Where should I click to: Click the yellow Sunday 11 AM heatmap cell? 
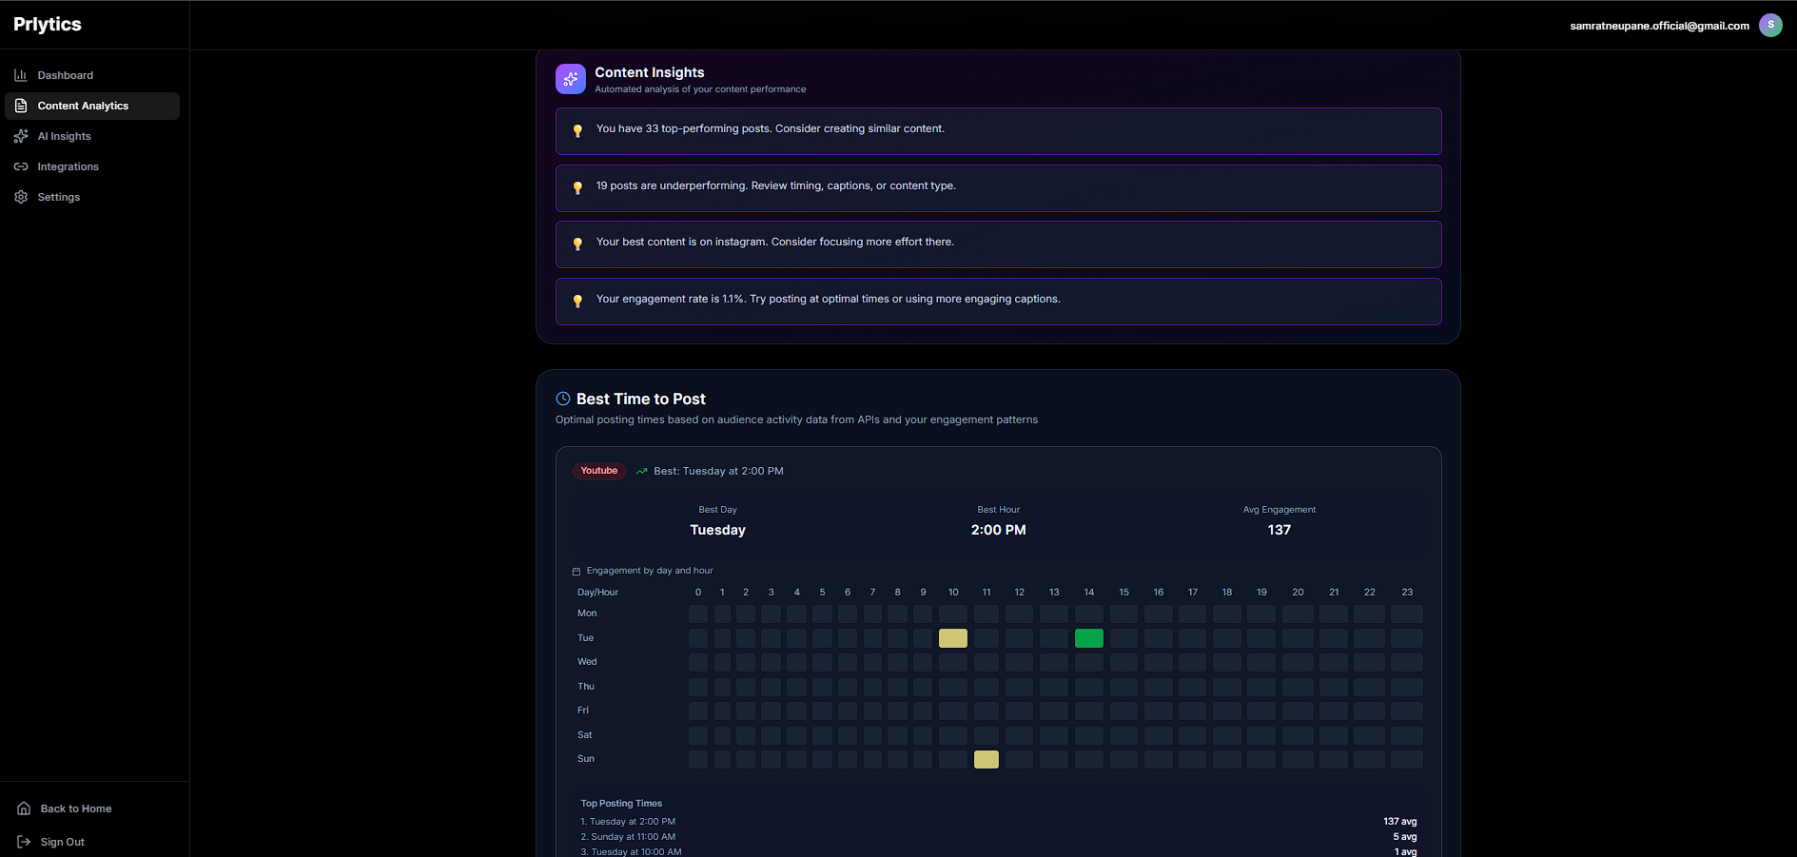[x=986, y=759]
